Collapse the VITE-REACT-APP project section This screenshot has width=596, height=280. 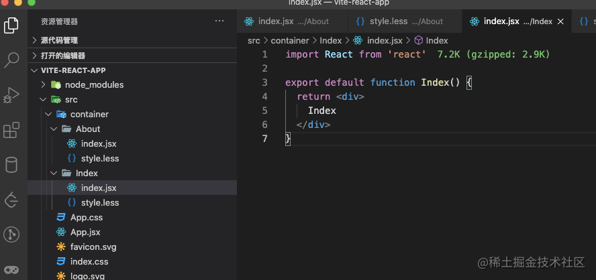click(34, 70)
